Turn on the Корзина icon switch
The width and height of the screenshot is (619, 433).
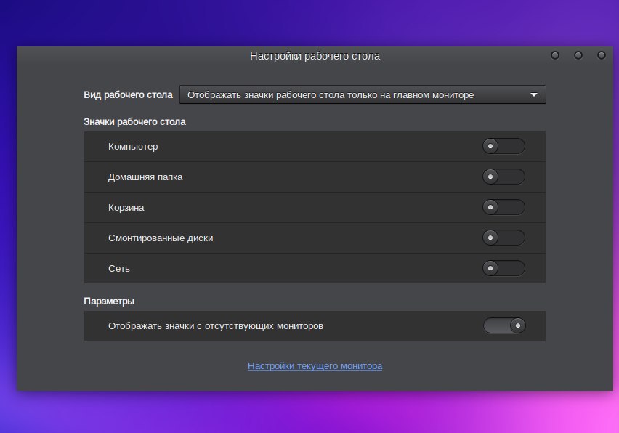[503, 207]
